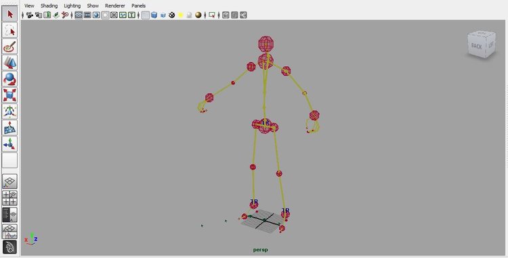The image size is (508, 258).
Task: Click the Bookmarks panel toolbar icon
Action: 47,15
